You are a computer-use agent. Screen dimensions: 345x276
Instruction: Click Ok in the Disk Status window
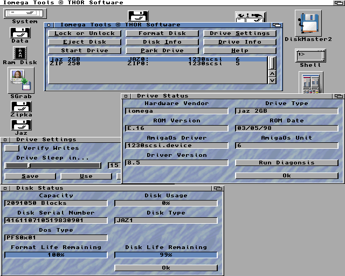[166, 268]
